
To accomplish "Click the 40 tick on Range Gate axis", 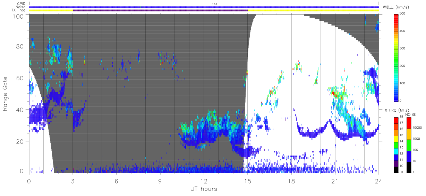I will click(20, 110).
